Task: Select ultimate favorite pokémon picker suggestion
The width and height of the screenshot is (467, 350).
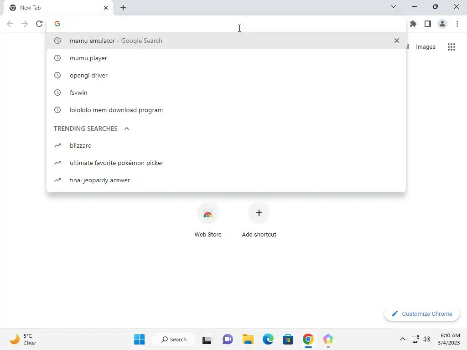Action: click(x=226, y=163)
